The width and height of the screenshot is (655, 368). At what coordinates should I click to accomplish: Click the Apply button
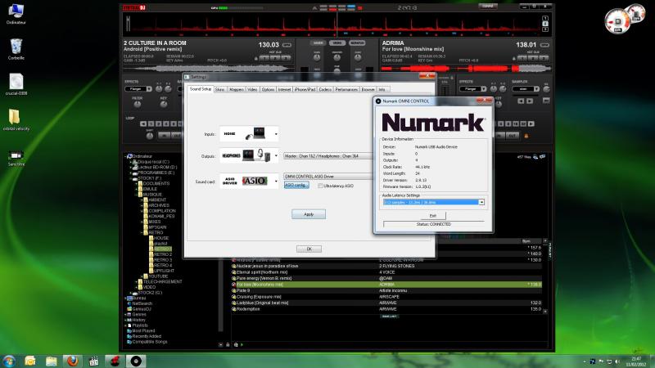click(x=309, y=213)
